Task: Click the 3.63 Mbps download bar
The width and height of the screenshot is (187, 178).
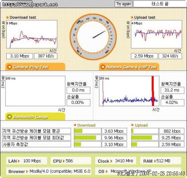Action: click(88, 131)
